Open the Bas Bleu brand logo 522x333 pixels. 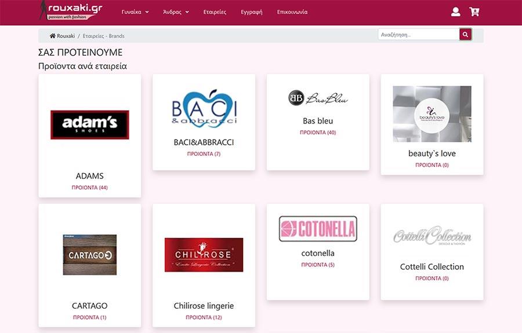pos(318,98)
